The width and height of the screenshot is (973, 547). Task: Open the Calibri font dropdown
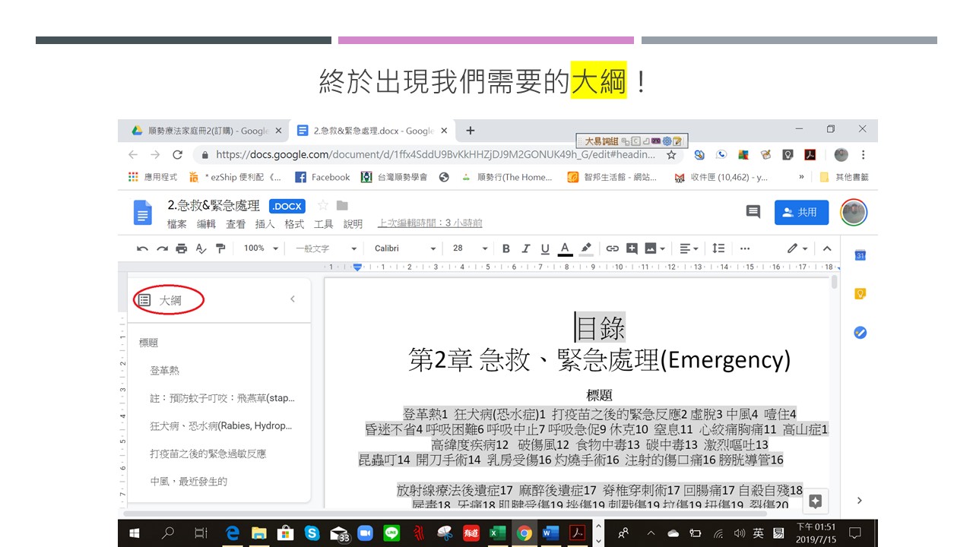coord(405,248)
